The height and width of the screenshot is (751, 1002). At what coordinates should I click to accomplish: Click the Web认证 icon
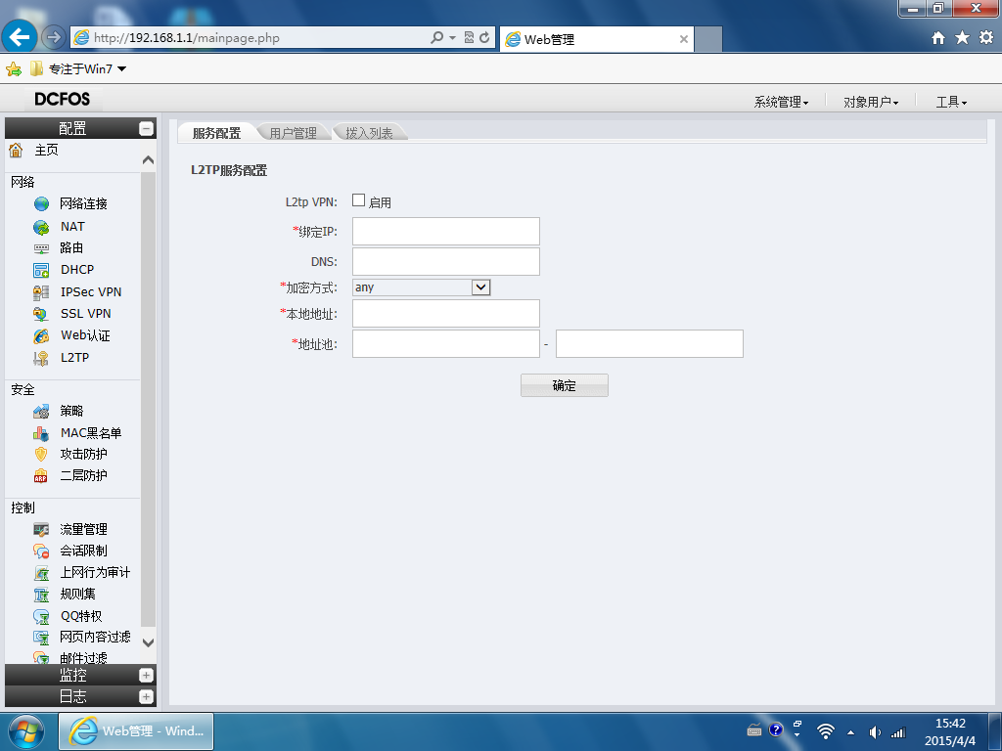click(x=41, y=336)
